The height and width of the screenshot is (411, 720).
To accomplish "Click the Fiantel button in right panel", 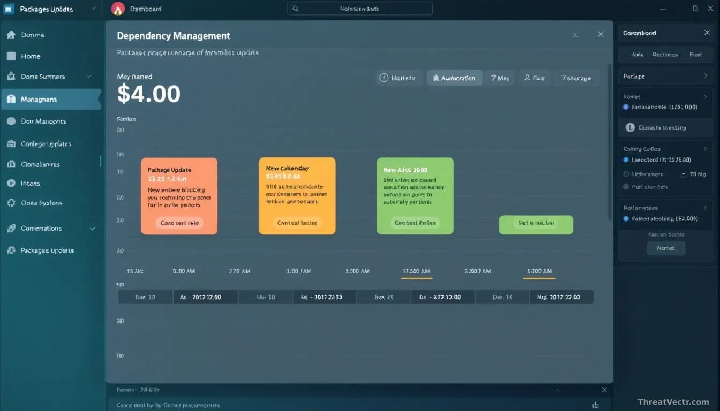I will pyautogui.click(x=666, y=248).
